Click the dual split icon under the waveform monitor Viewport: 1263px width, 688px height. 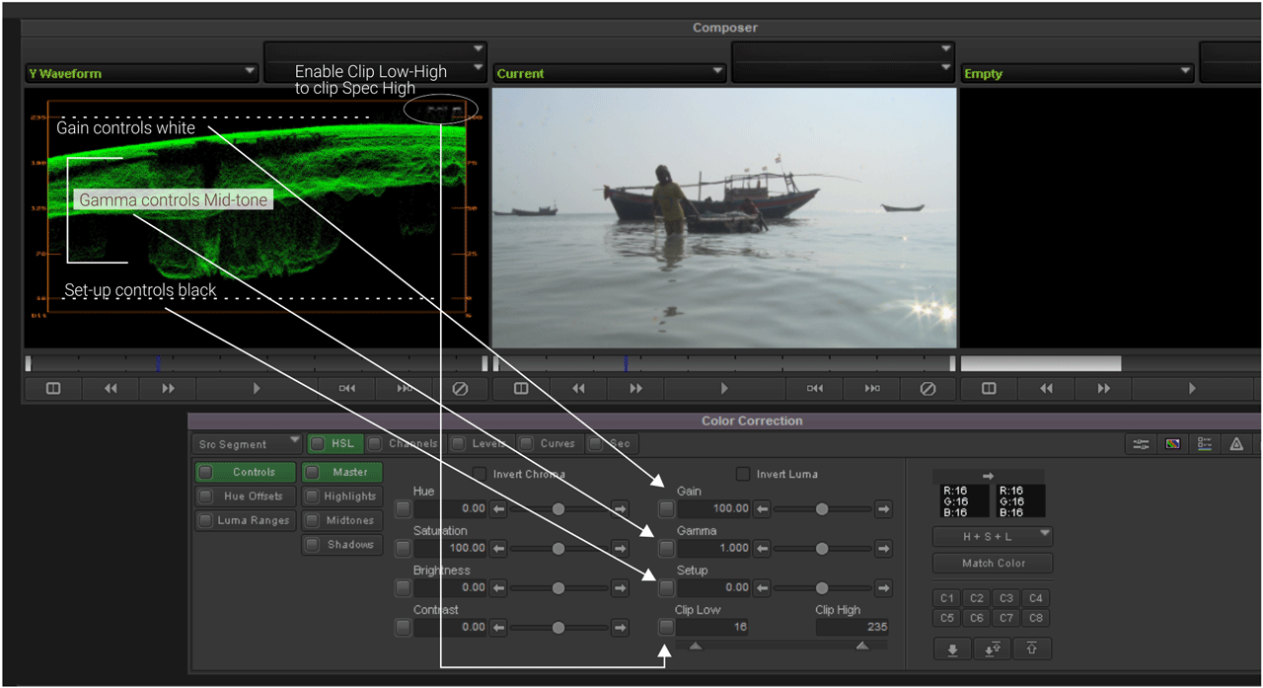point(51,388)
